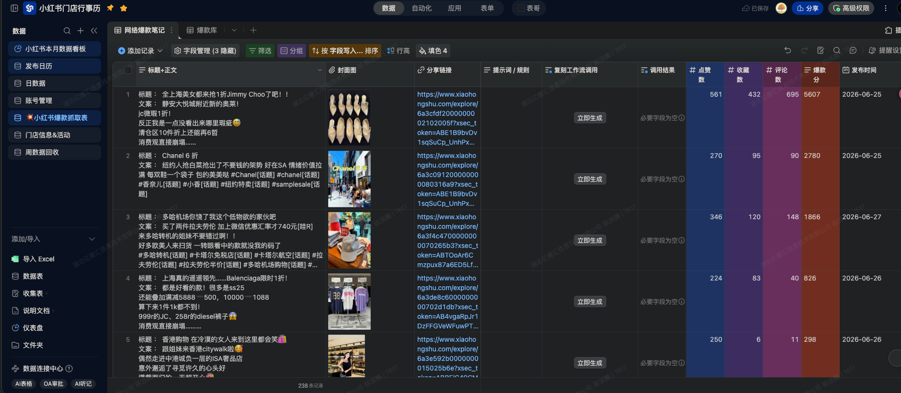Click the orange pin icon beside the title
901x393 pixels.
point(110,8)
